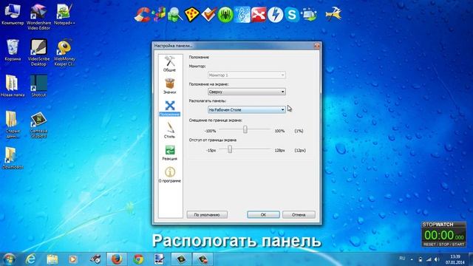Open Camtasia recorder taskbar icon with red dot
473x266 pixels.
point(203,259)
